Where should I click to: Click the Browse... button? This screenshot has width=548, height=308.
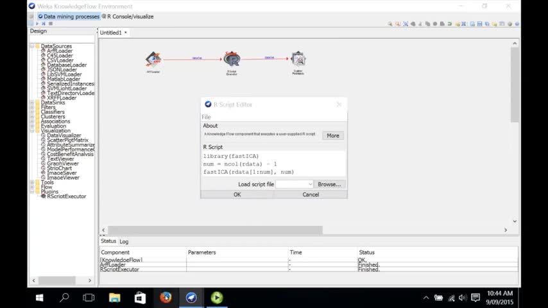pyautogui.click(x=329, y=184)
